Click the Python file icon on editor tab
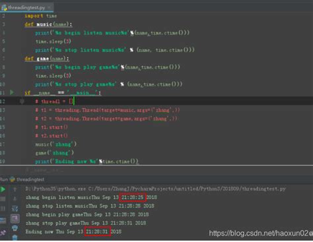The height and width of the screenshot is (242, 313). (4, 8)
